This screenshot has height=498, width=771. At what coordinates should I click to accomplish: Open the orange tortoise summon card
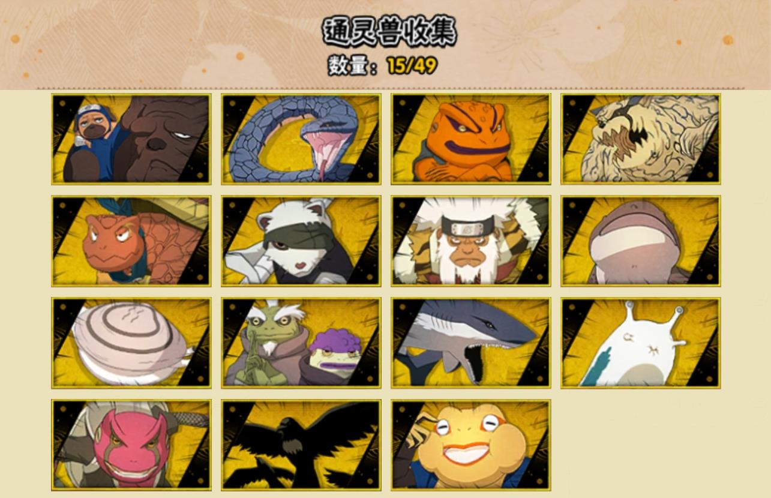[131, 241]
